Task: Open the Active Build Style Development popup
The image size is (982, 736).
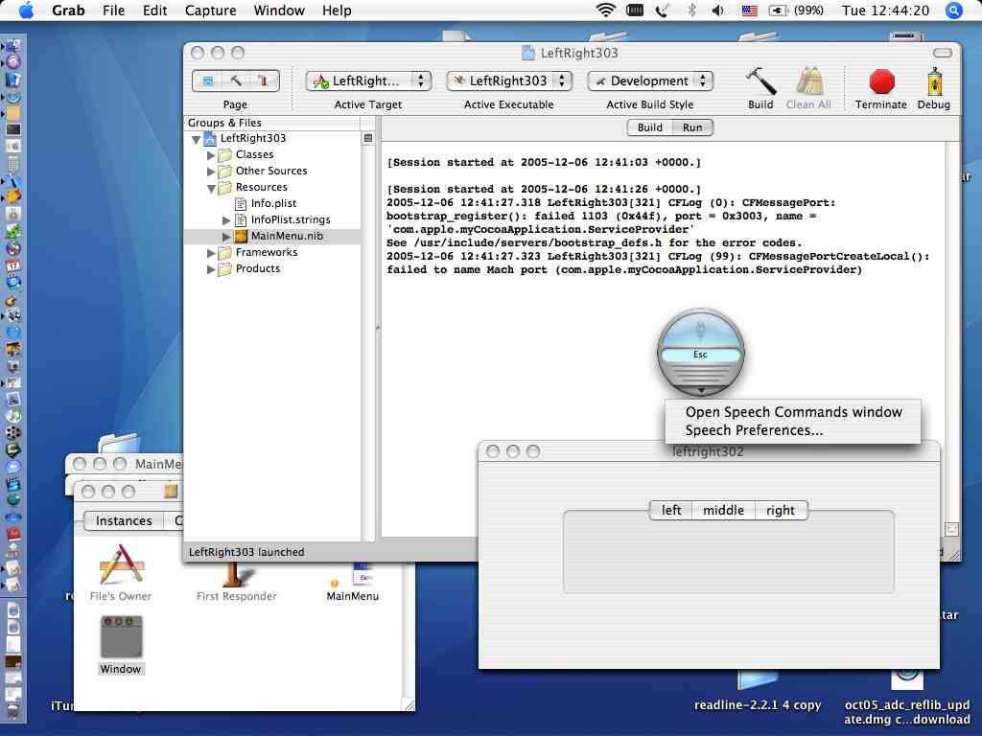Action: (x=650, y=80)
